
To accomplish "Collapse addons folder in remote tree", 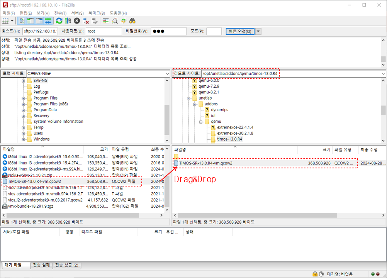I will (195, 104).
